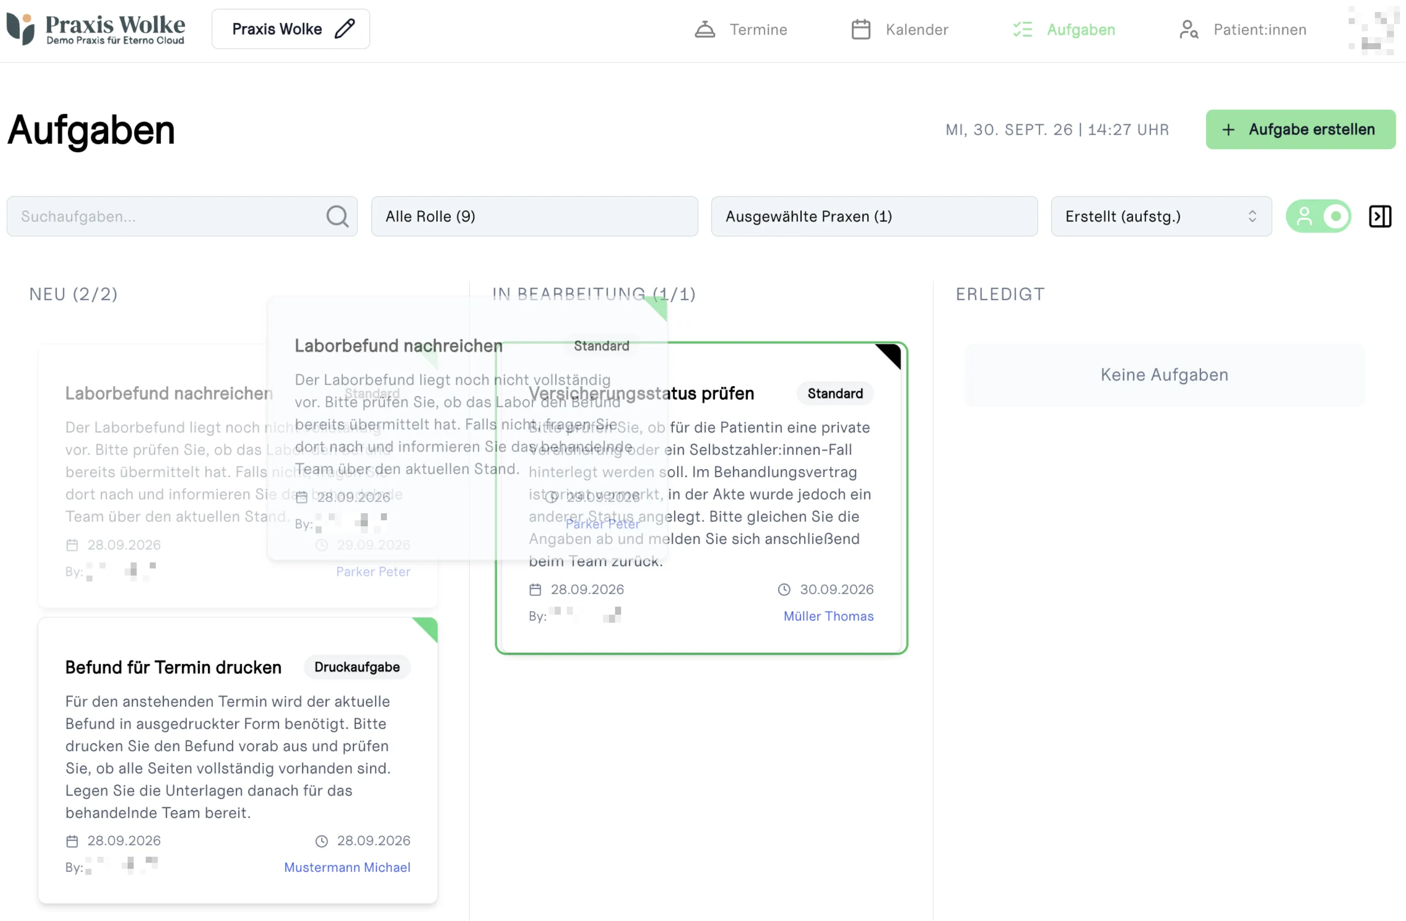Click the bell icon beside Termine

coord(705,30)
